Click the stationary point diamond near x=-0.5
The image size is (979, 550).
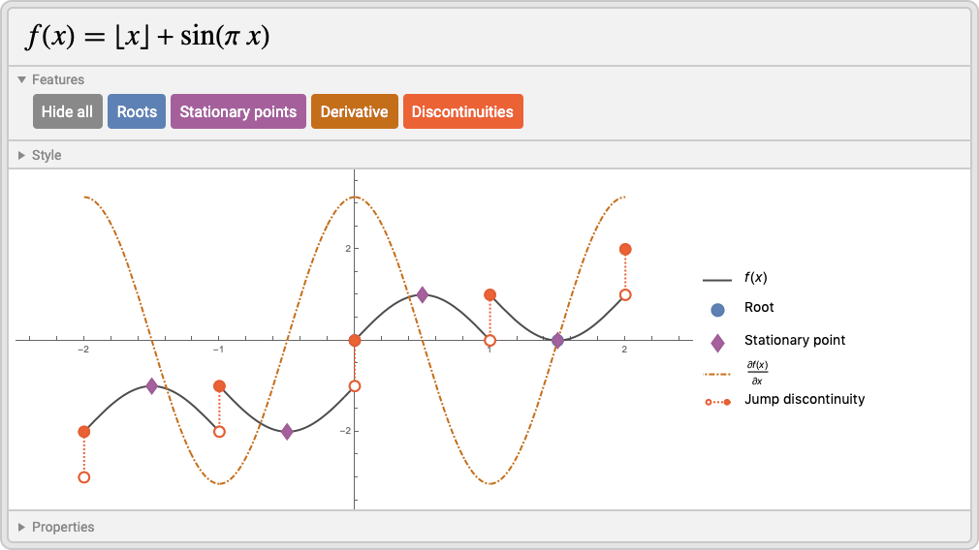(x=287, y=432)
